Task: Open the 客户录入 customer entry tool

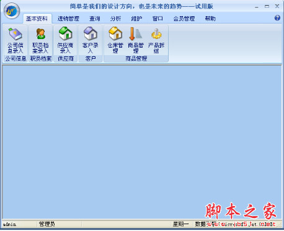Action: pos(91,40)
